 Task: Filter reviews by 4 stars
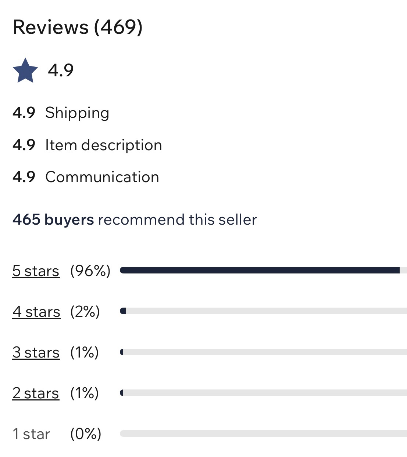(36, 312)
